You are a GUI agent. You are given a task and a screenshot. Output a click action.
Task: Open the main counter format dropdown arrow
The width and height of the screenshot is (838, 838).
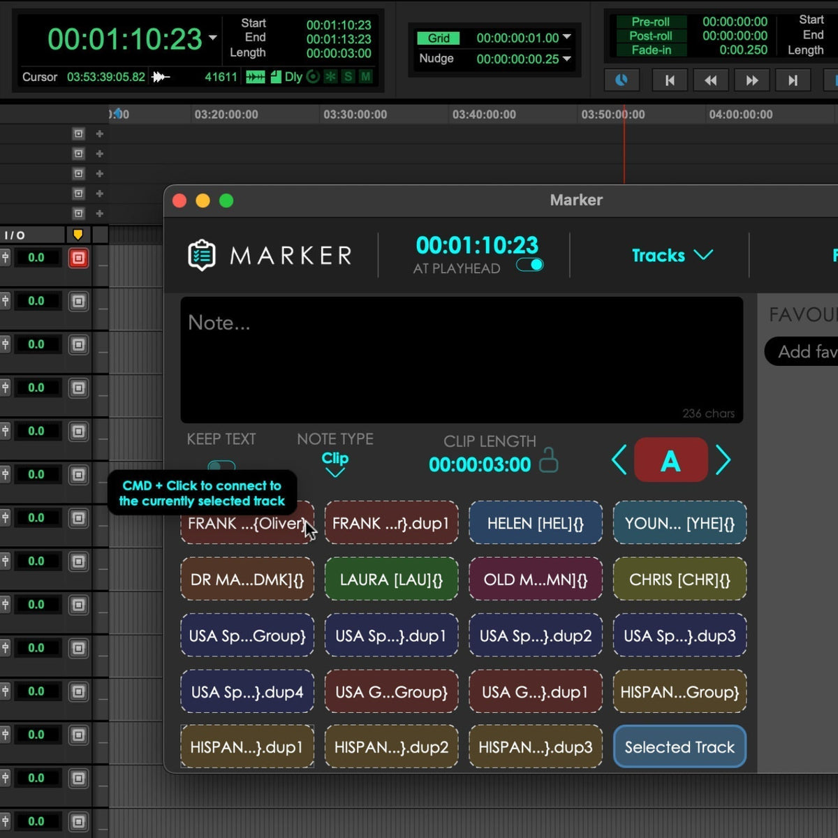(212, 38)
